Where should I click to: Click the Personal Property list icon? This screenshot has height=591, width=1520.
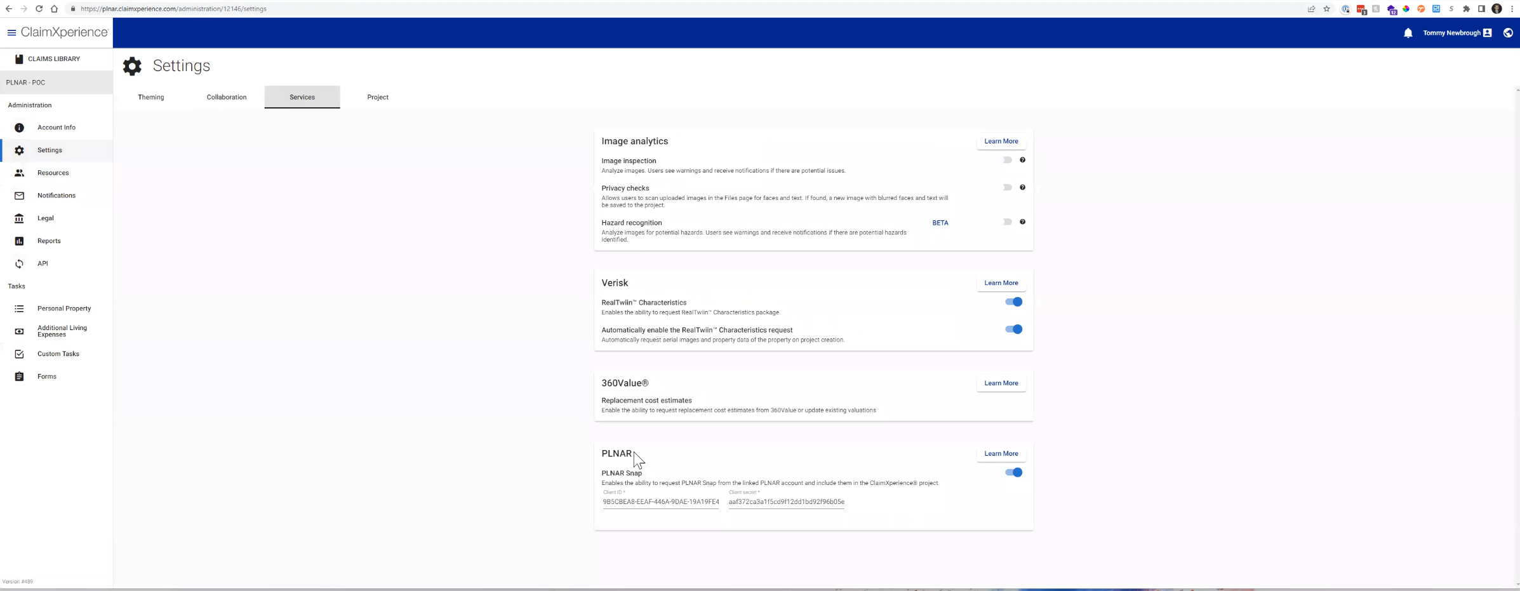coord(19,309)
